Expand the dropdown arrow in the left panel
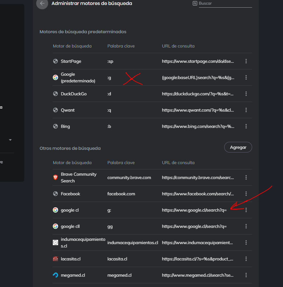This screenshot has width=283, height=287. (x=10, y=140)
